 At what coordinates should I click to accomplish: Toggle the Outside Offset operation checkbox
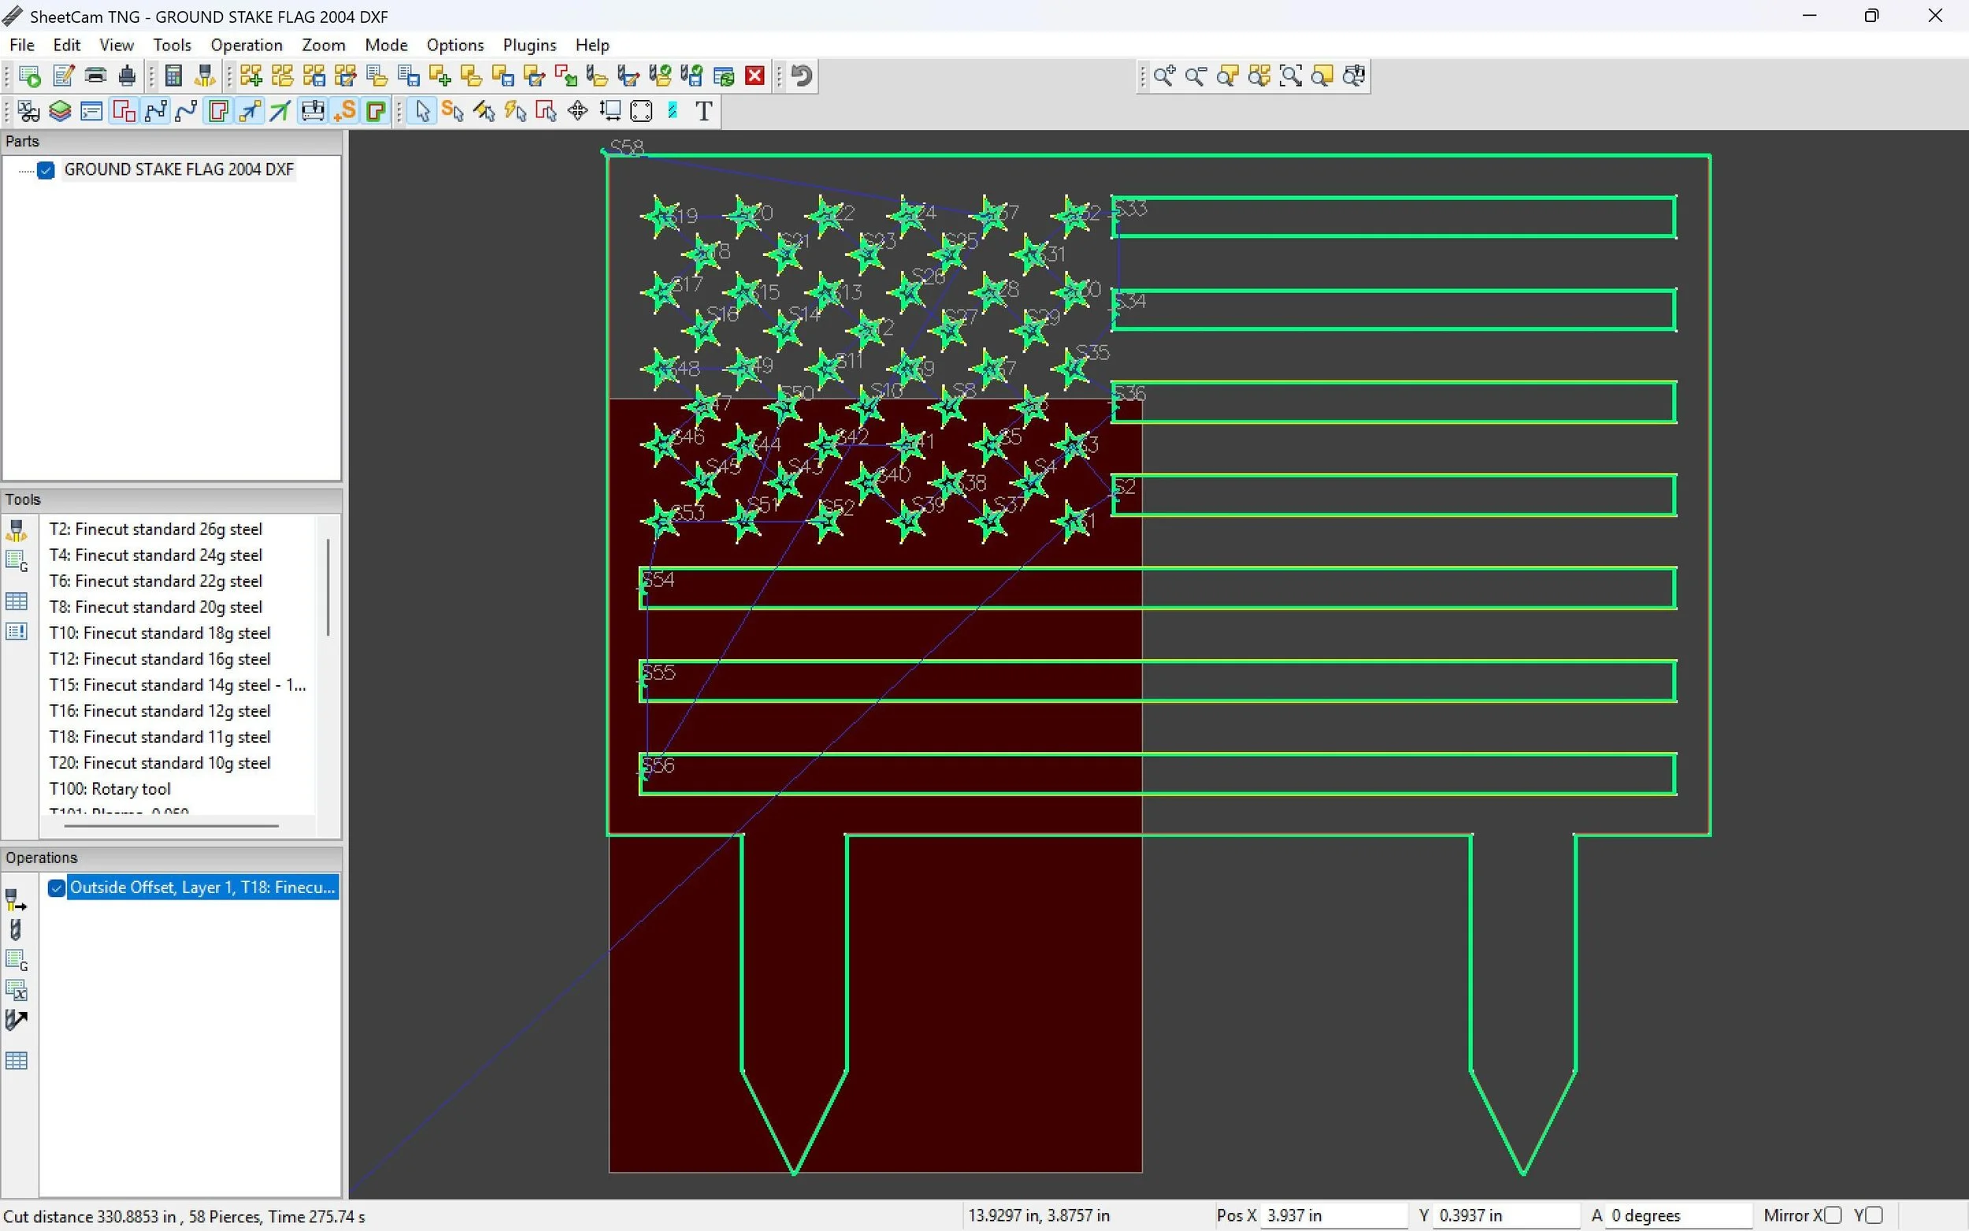pyautogui.click(x=56, y=888)
